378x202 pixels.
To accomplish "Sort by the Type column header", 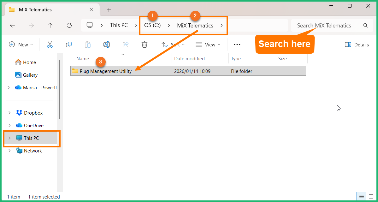I will [x=236, y=59].
